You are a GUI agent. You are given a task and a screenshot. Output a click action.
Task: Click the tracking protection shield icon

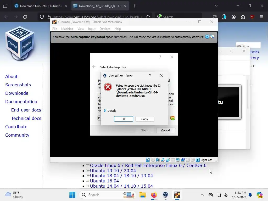click(42, 17)
